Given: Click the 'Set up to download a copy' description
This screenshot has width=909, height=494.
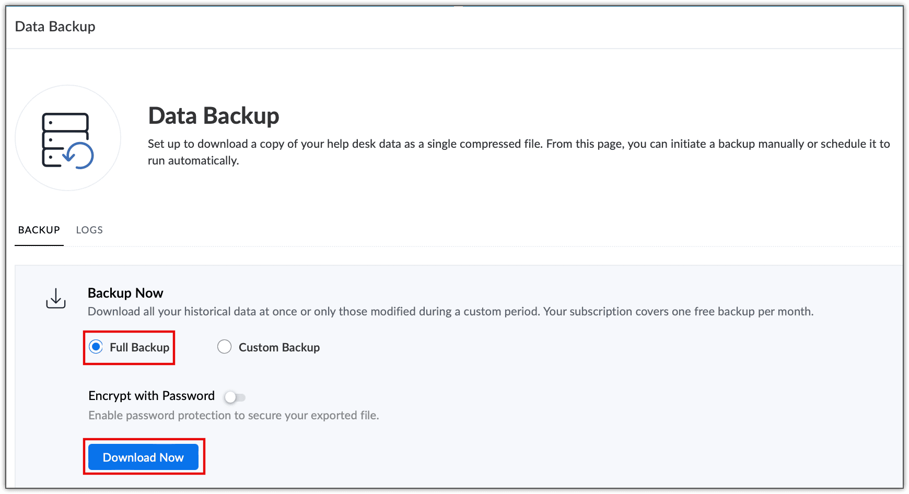Looking at the screenshot, I should (x=519, y=152).
